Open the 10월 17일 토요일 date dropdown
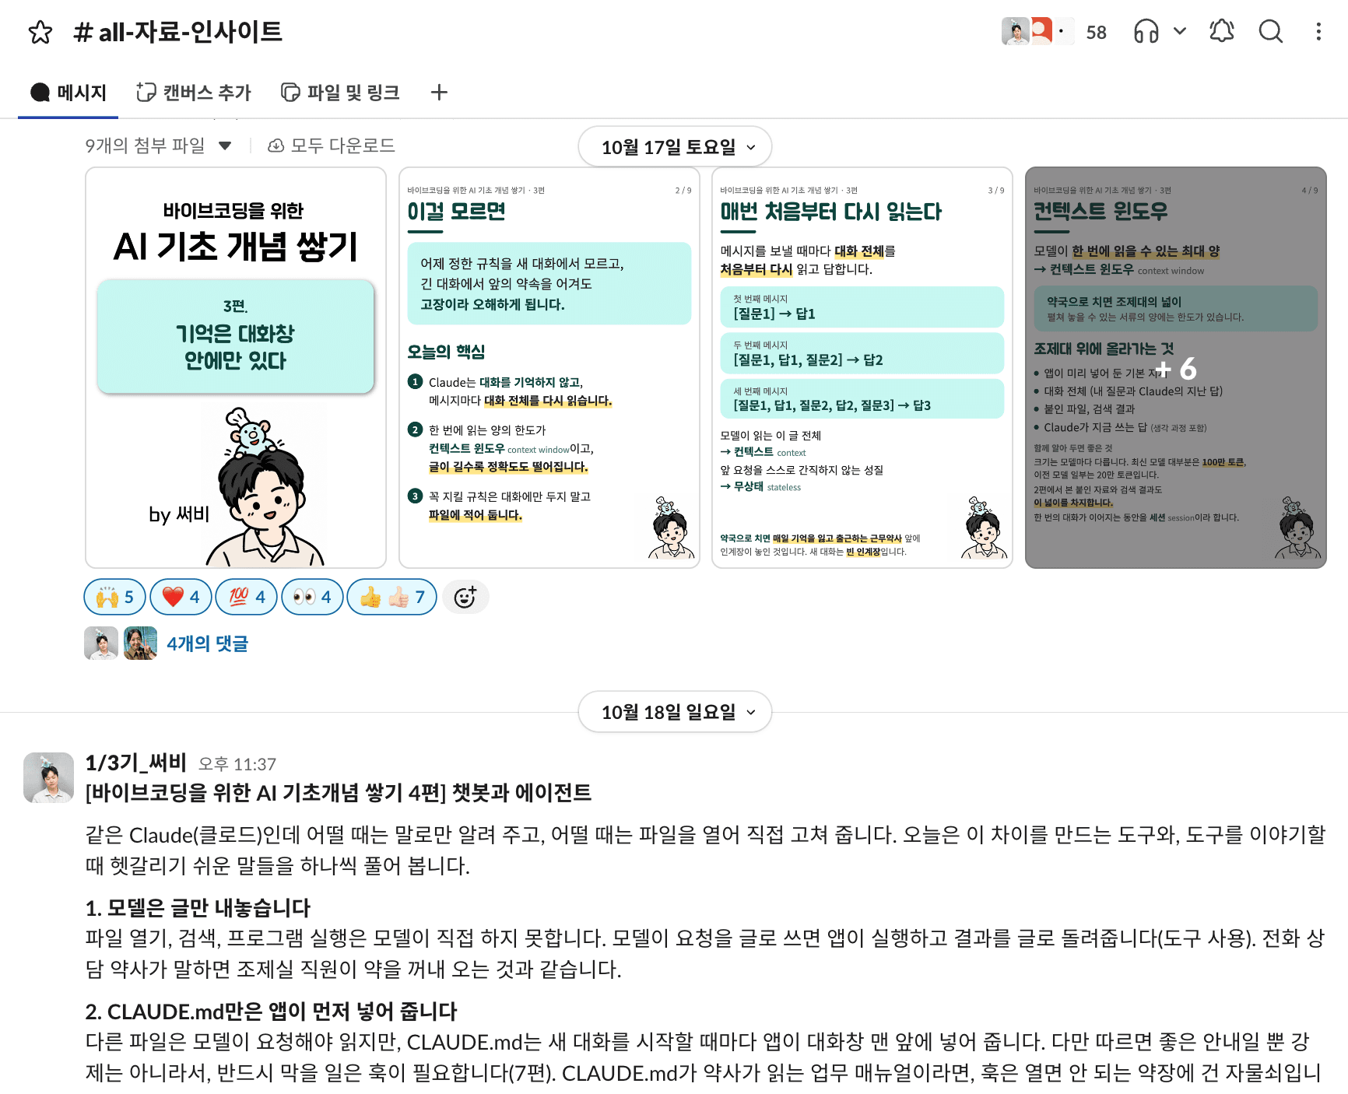 pos(675,147)
